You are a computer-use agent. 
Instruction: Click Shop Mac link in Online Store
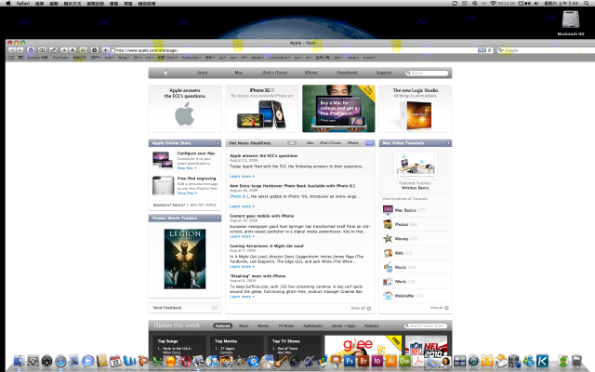click(187, 167)
